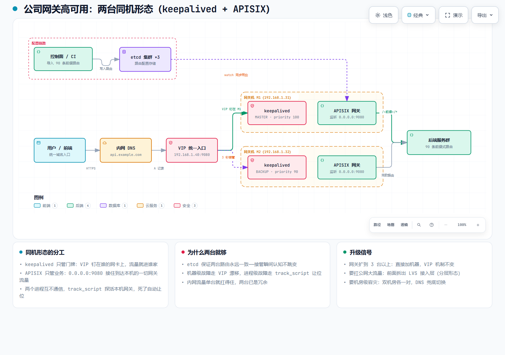Click the 图例 legend heading
The width and height of the screenshot is (505, 355).
pos(39,198)
